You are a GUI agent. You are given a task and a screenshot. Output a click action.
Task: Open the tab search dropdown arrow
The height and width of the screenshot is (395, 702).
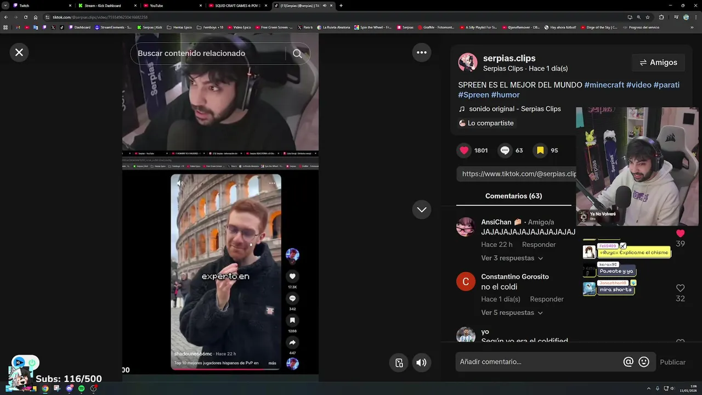[x=5, y=5]
